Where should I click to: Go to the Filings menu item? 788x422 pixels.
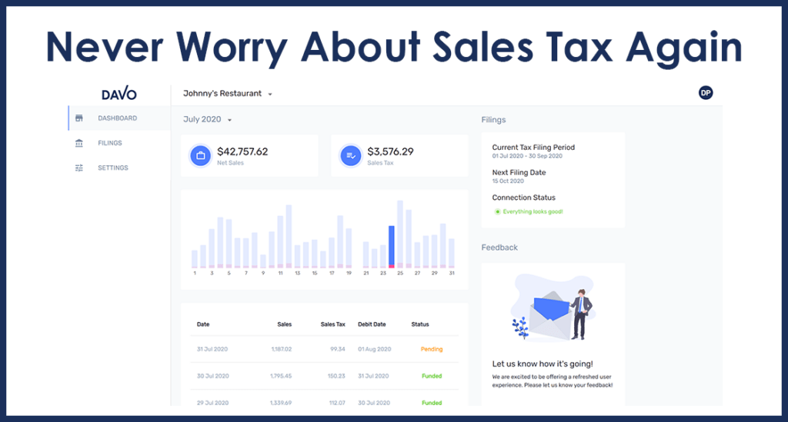coord(110,143)
